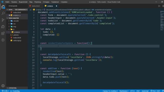
Task: Click the VS Code logo icon
Action: pos(2,2)
